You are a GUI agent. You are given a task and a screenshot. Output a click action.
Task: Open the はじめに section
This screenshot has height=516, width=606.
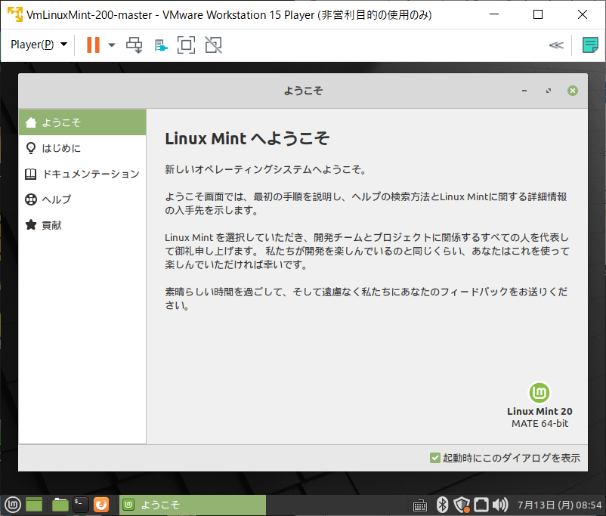[x=82, y=148]
